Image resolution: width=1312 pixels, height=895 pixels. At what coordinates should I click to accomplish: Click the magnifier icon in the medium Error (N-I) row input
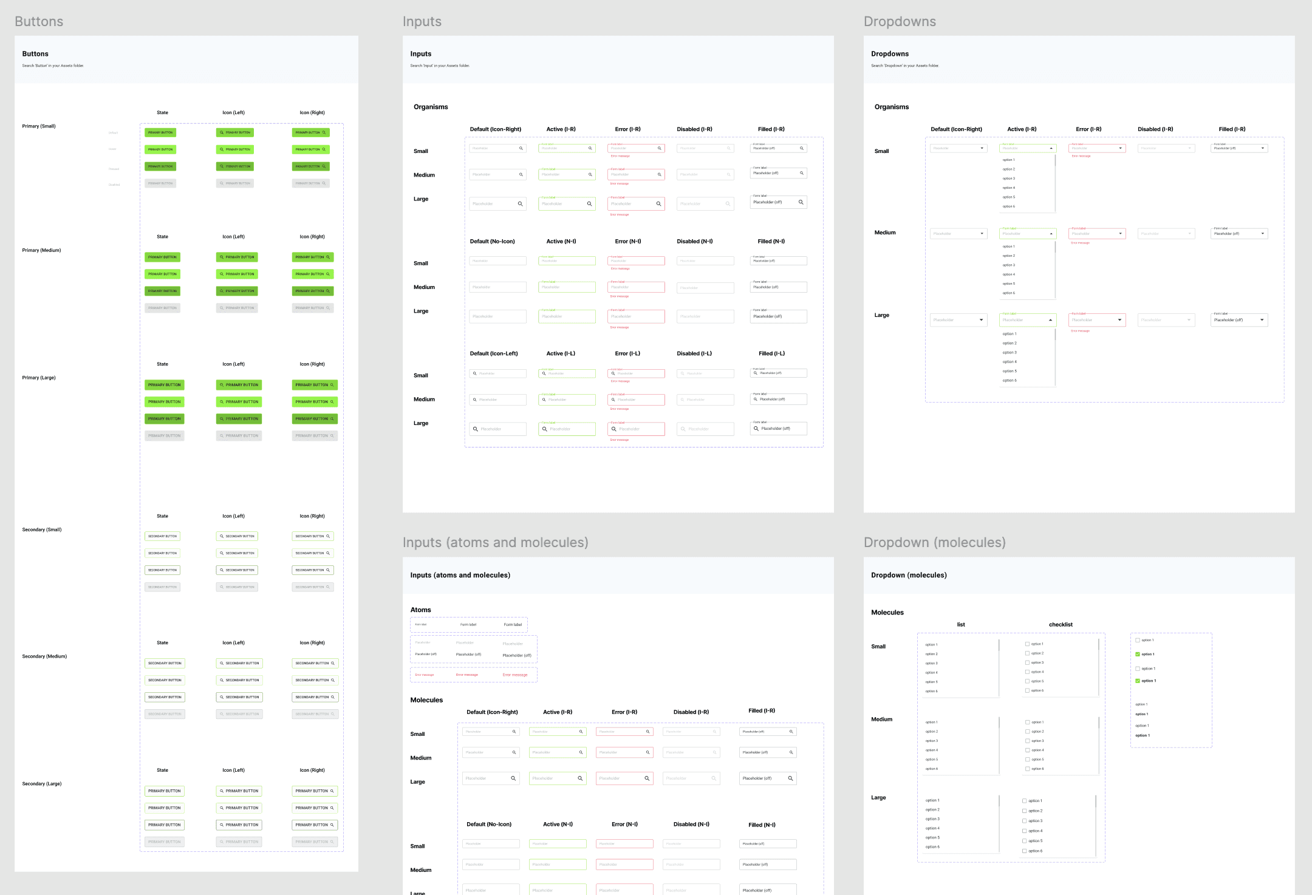click(636, 287)
